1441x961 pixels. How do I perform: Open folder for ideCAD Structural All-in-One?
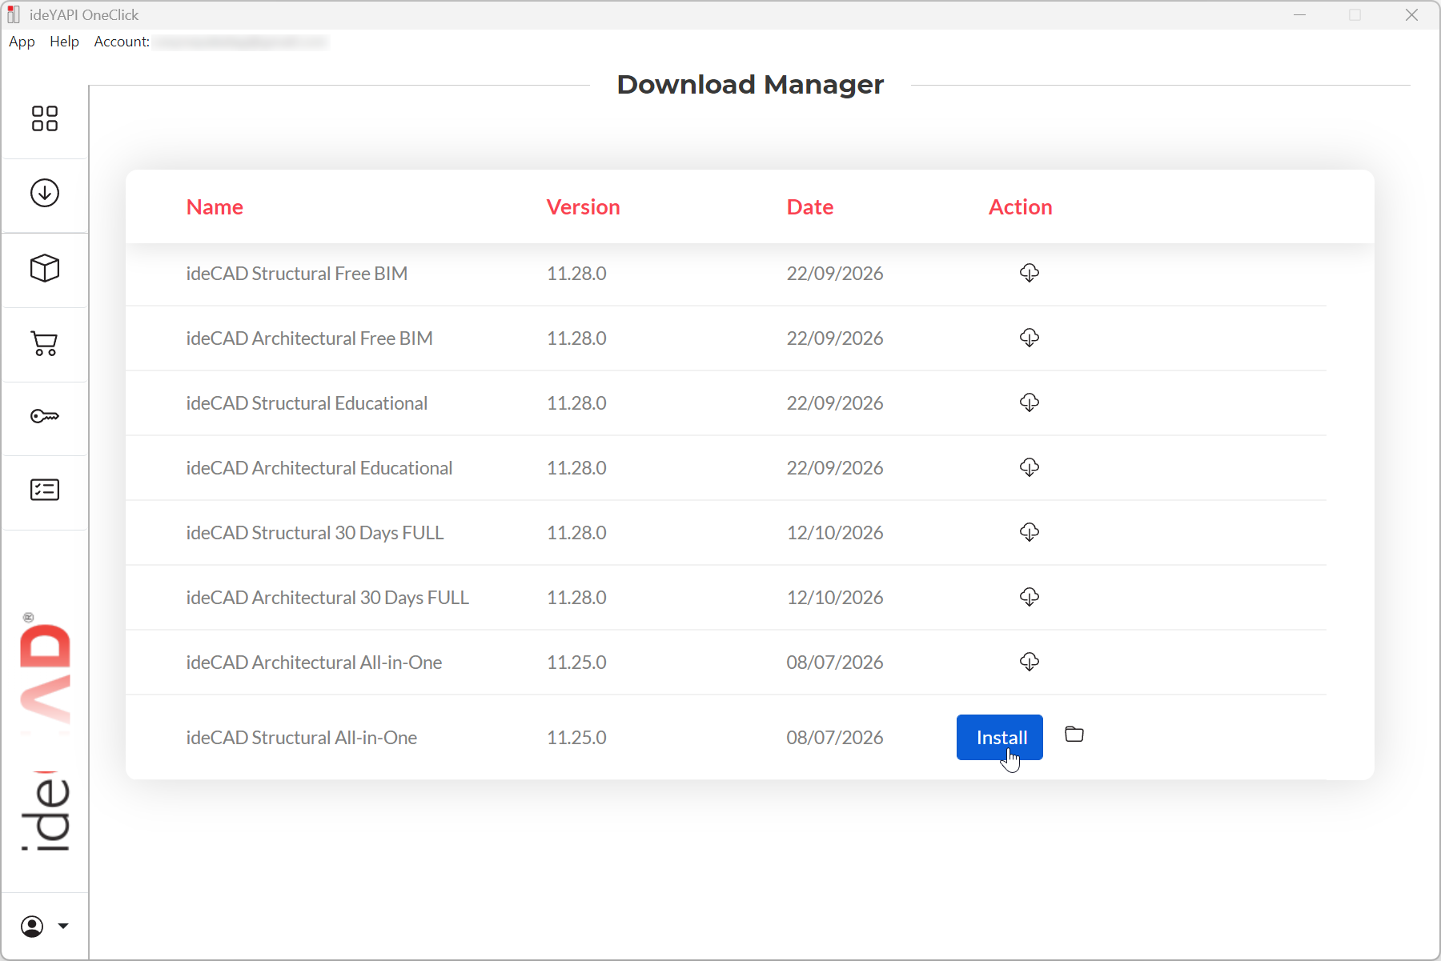click(1074, 735)
